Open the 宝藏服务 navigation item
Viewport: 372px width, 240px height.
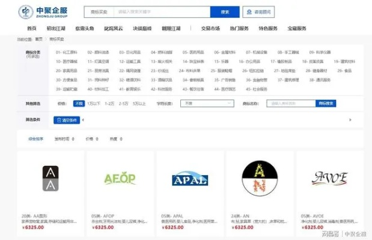tap(297, 28)
